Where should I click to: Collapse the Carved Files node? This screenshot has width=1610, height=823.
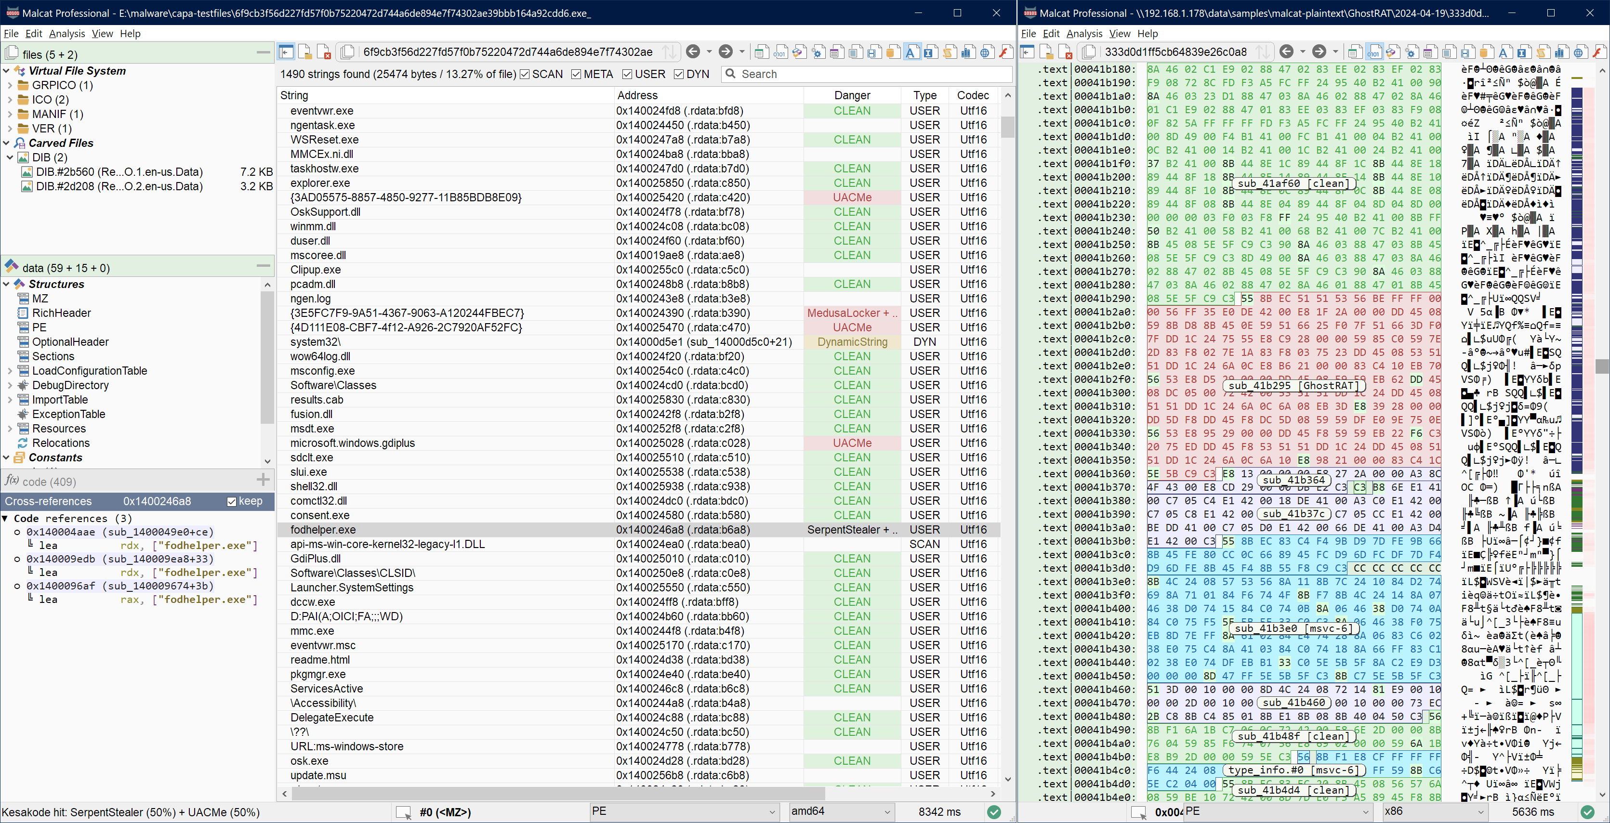tap(6, 143)
